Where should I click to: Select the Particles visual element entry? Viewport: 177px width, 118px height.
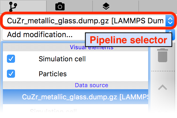[x=53, y=74]
